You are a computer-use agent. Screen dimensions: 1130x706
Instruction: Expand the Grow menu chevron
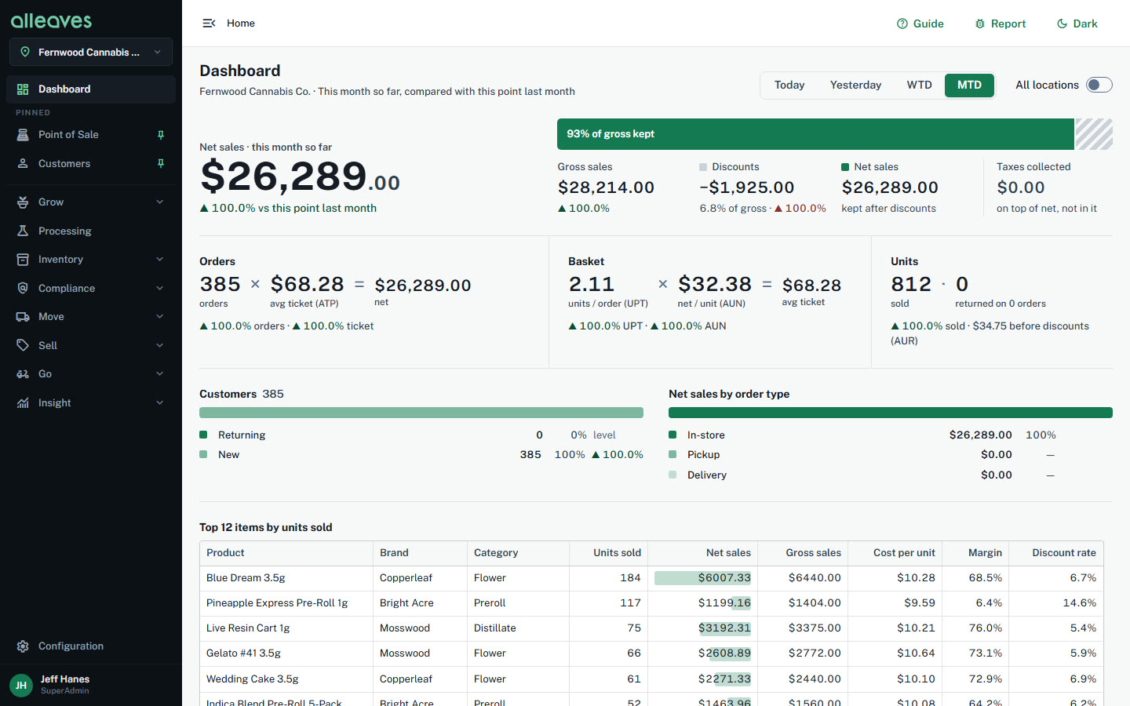pyautogui.click(x=160, y=202)
